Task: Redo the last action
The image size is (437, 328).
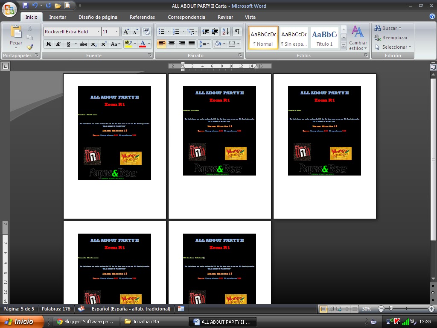Action: click(x=49, y=5)
